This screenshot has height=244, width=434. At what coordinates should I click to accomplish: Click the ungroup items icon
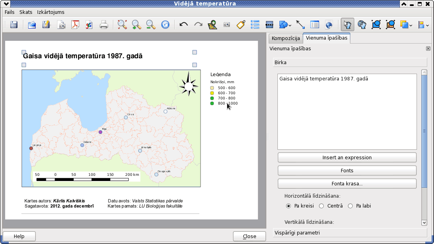pos(390,25)
